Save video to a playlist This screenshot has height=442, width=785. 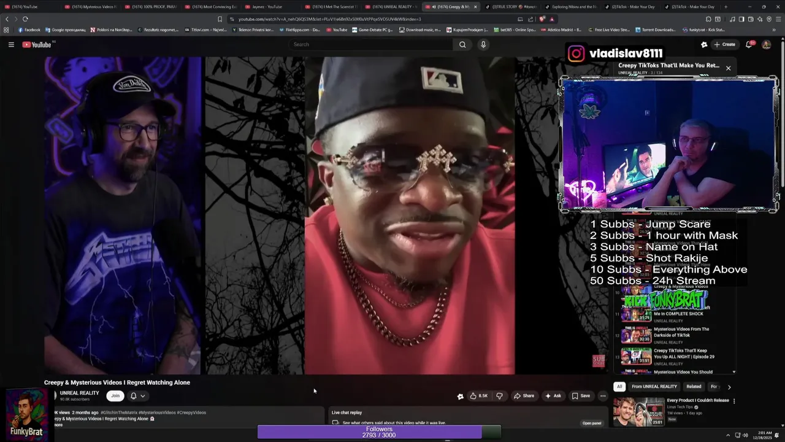pos(581,396)
